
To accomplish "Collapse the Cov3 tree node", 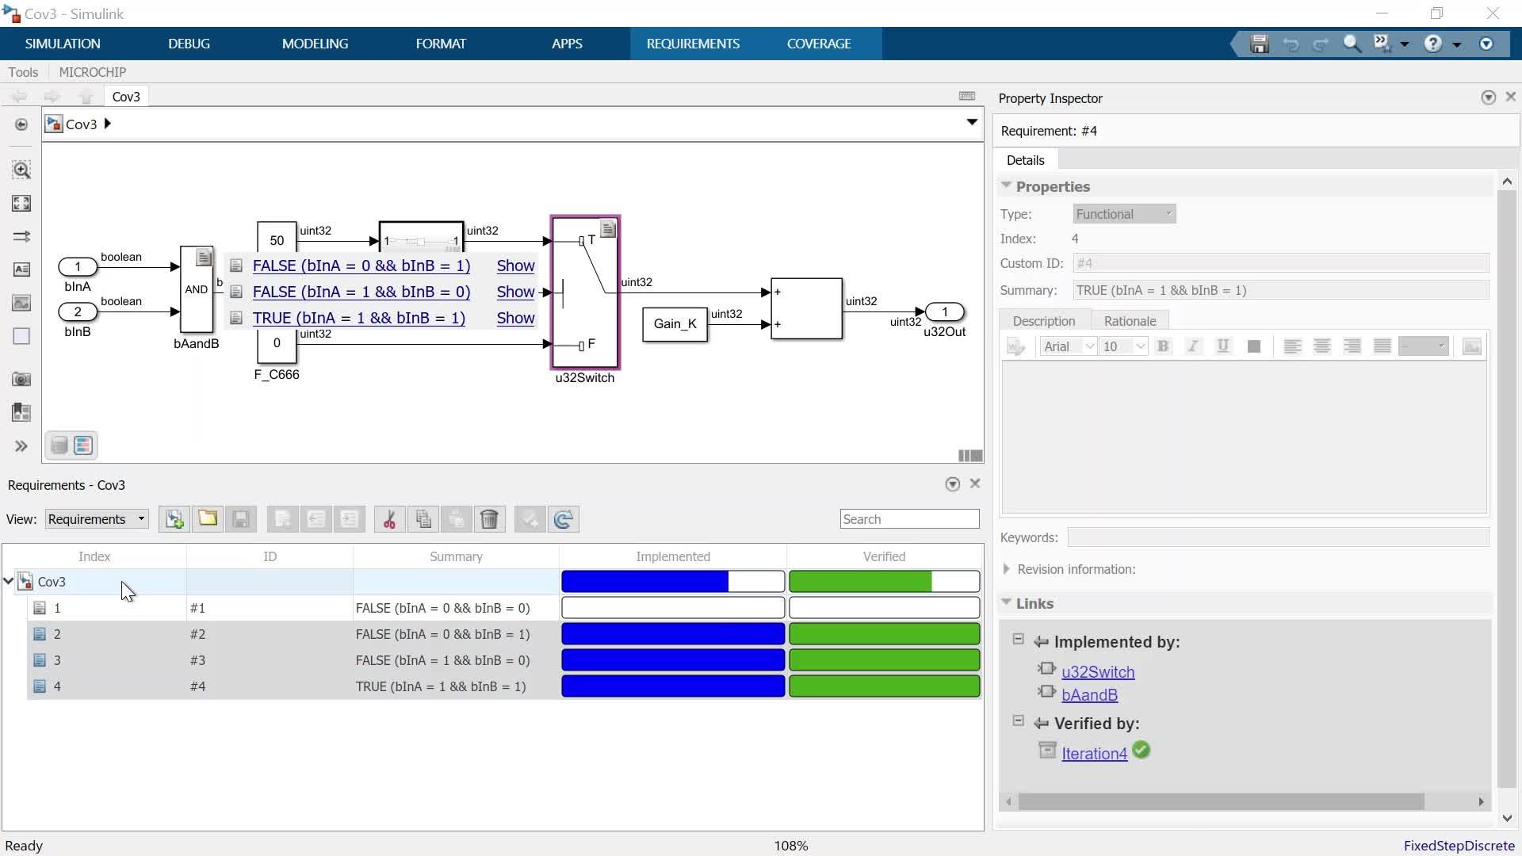I will [9, 582].
